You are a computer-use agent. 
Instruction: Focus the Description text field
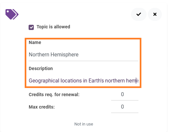coord(84,81)
